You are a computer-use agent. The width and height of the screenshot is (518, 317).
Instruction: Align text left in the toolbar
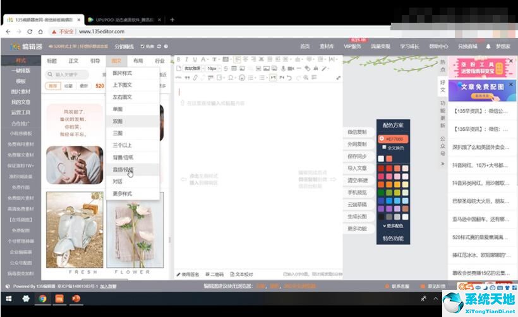(237, 59)
